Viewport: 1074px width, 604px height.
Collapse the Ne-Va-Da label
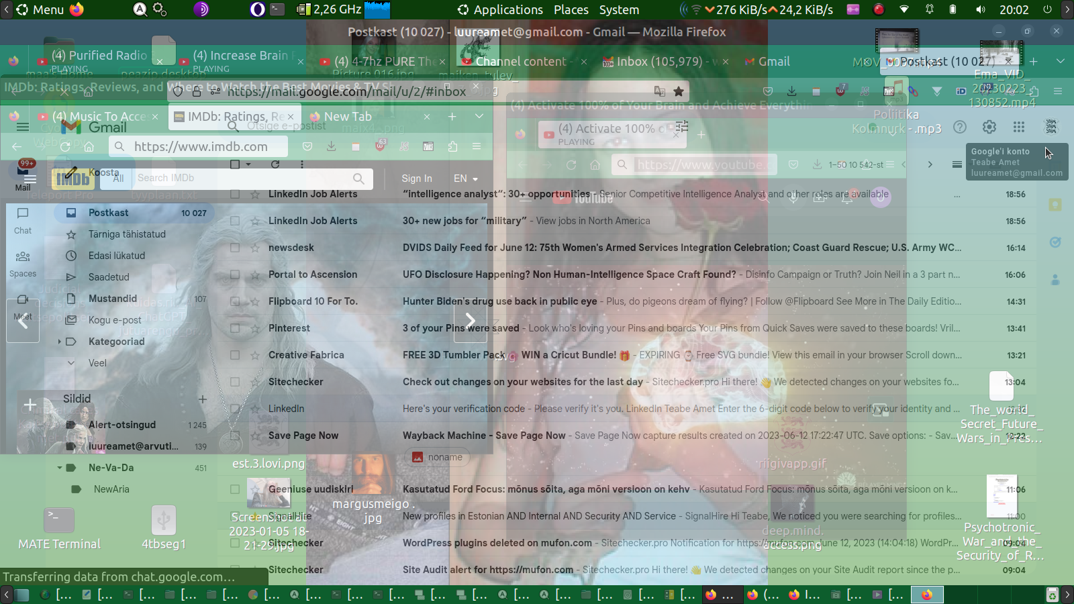point(59,468)
